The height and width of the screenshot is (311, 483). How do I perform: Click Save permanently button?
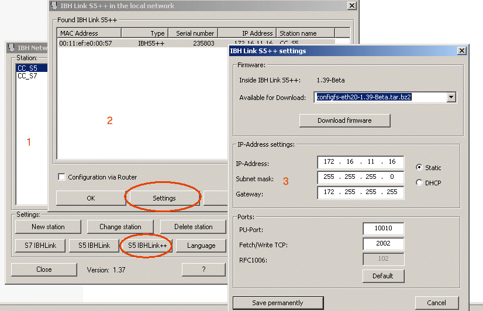pos(278,303)
